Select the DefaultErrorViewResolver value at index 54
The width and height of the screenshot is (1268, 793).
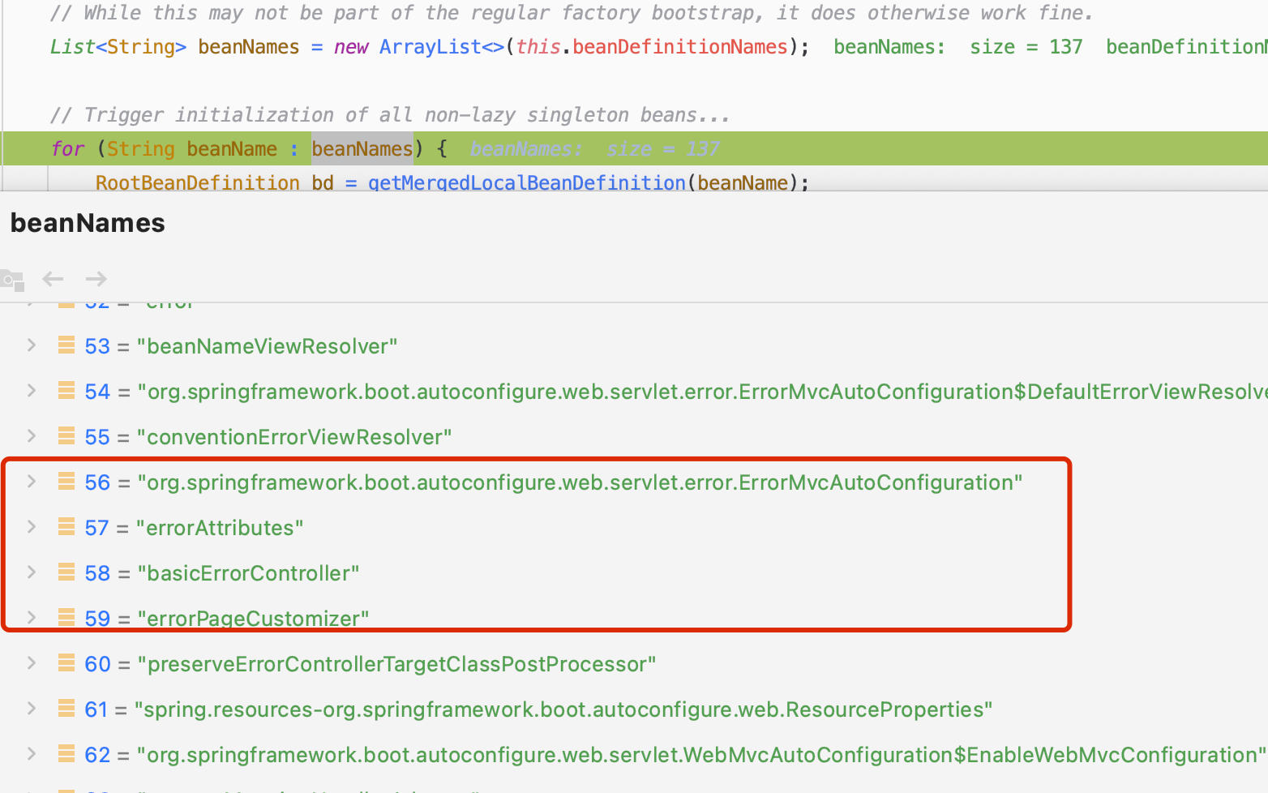pos(702,392)
